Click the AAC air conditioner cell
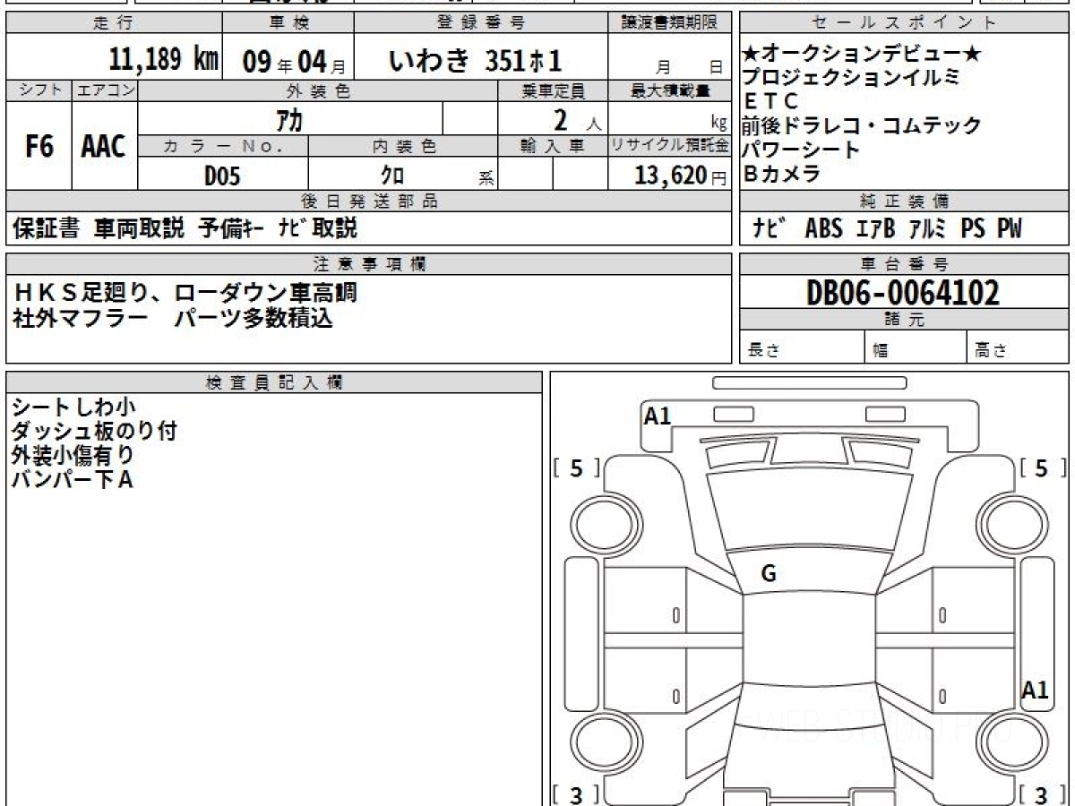 click(x=104, y=146)
